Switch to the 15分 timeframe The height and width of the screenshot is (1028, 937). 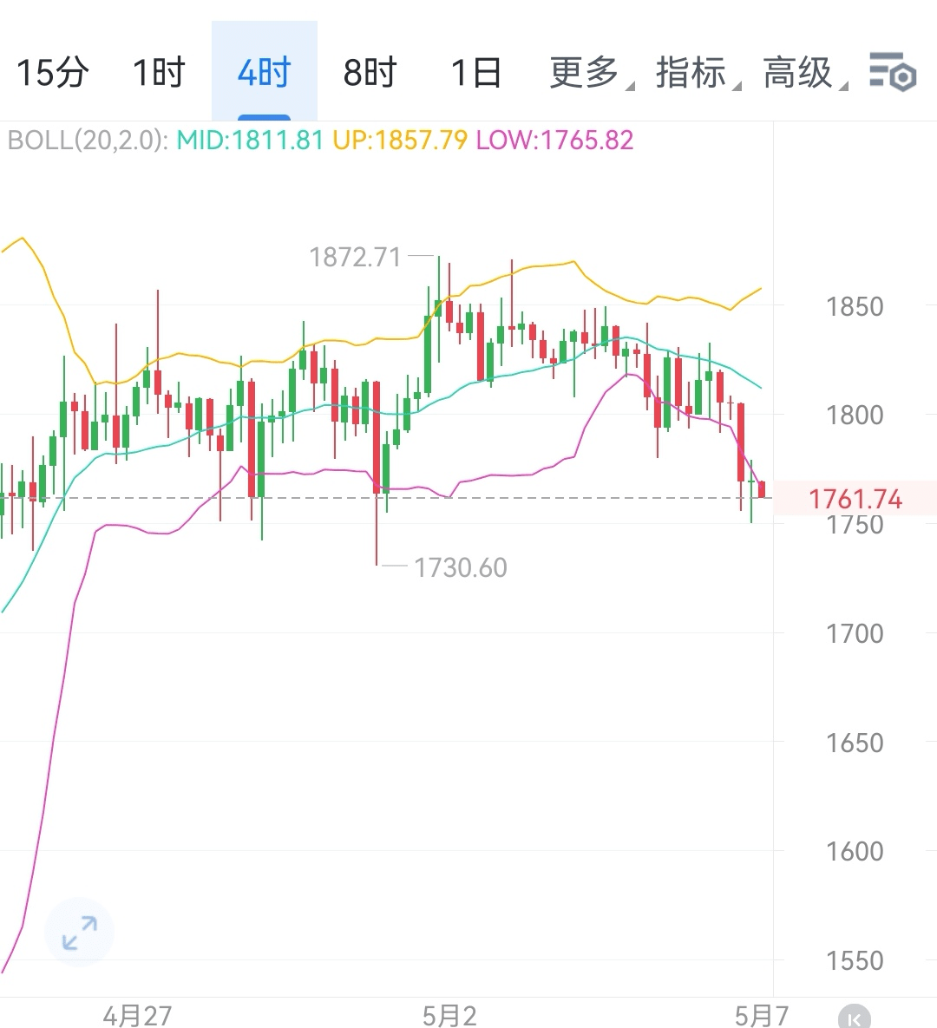(x=52, y=72)
